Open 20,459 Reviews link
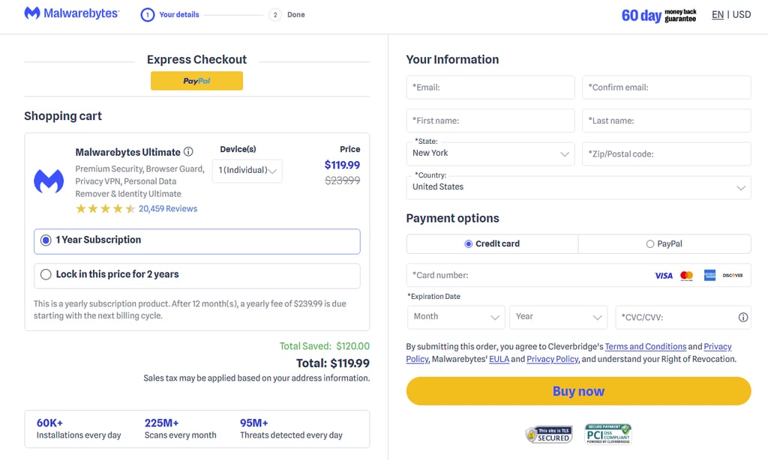The width and height of the screenshot is (768, 460). coord(168,209)
